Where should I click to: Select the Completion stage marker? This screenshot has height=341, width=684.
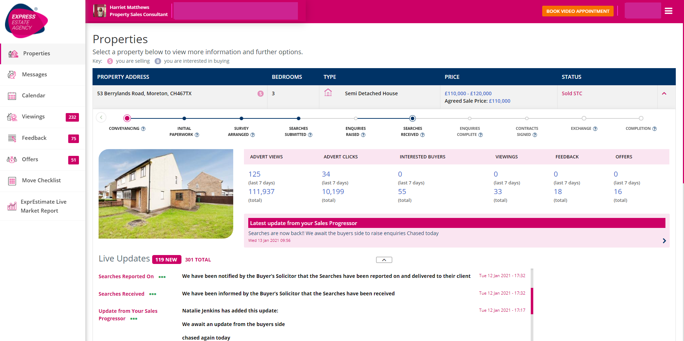(x=641, y=118)
